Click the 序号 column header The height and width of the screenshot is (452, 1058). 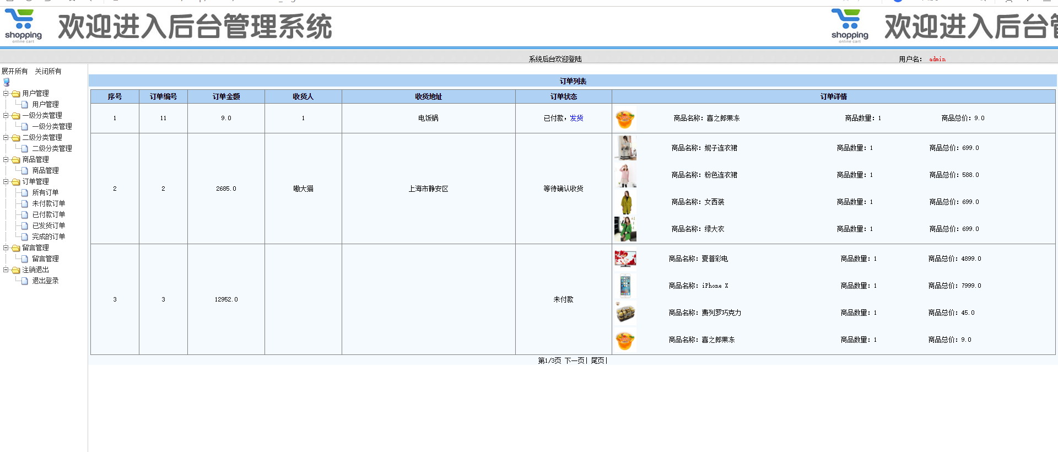[x=115, y=96]
